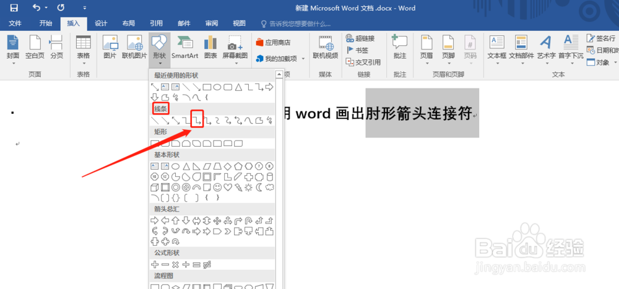This screenshot has height=289, width=619.
Task: Select elbow double-arrow connector in 线条 section
Action: [207, 119]
